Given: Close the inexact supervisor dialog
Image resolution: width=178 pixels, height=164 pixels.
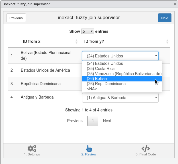Looking at the screenshot, I should (x=175, y=4).
